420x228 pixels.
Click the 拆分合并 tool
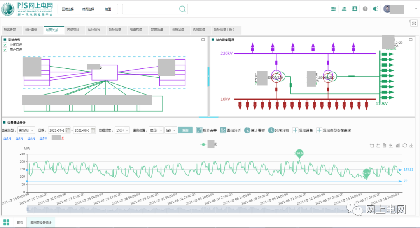206,130
